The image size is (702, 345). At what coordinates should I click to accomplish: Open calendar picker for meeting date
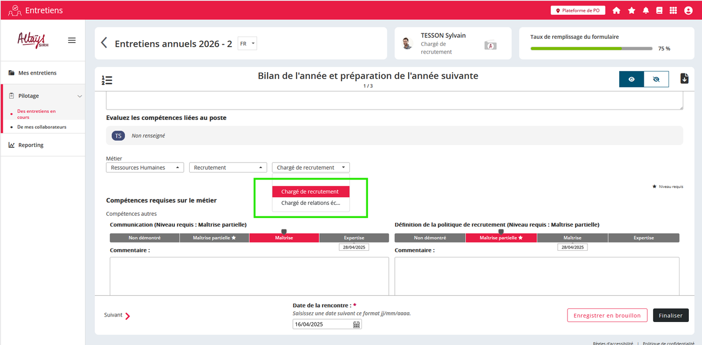click(x=356, y=324)
